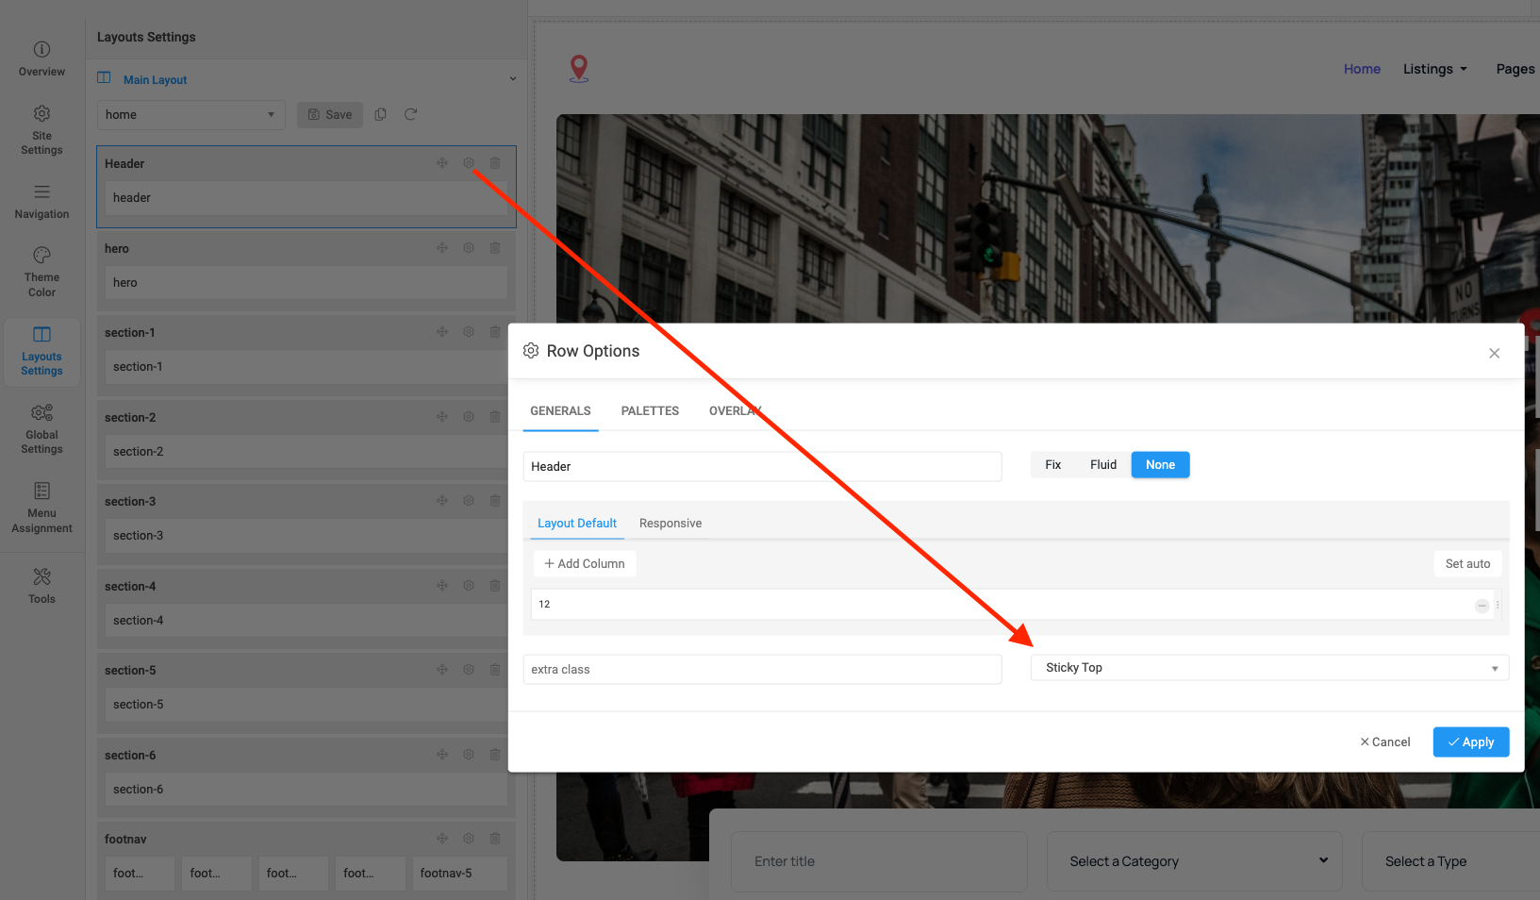Click the extra class input field
The width and height of the screenshot is (1540, 900).
[x=761, y=670]
